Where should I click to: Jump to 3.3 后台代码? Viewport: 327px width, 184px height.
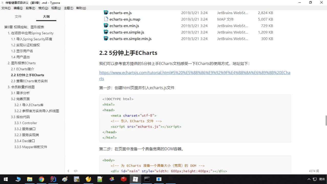point(20,117)
